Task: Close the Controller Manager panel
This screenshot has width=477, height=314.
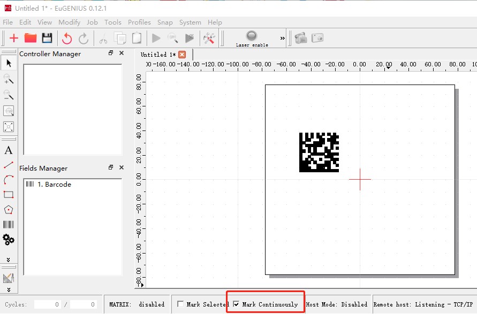Action: 122,53
